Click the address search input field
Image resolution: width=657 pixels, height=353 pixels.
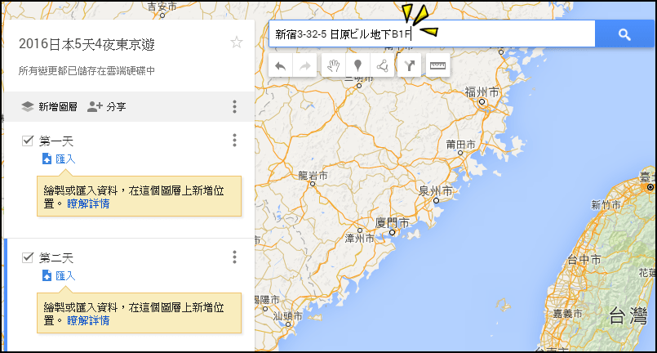pyautogui.click(x=432, y=34)
